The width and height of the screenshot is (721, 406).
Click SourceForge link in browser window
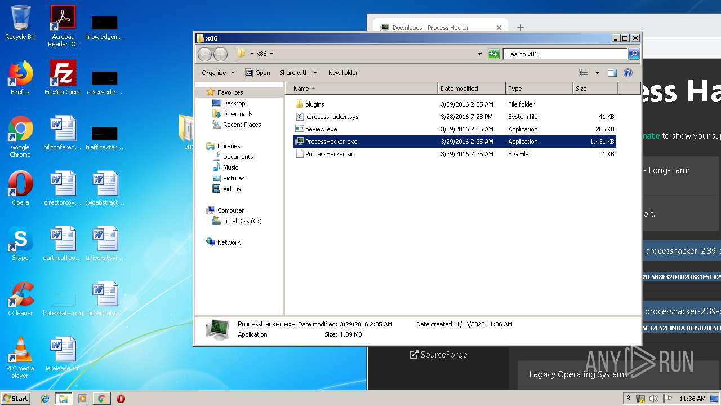[x=438, y=355]
